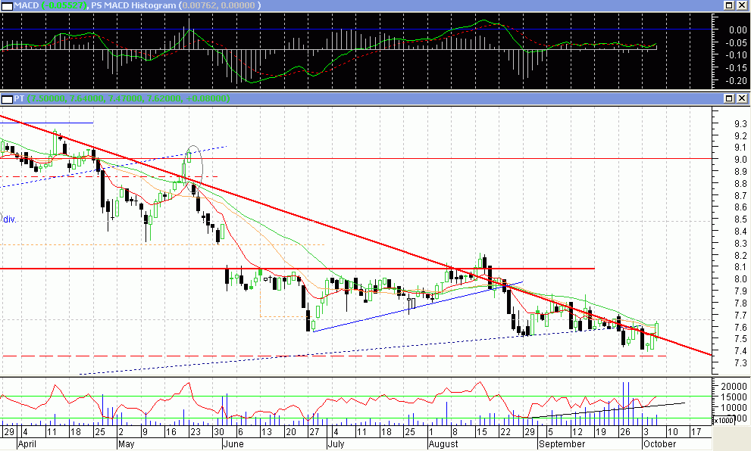Screen dimensions: 751x451
Task: Click the 27 date label in June
Action: tap(314, 432)
